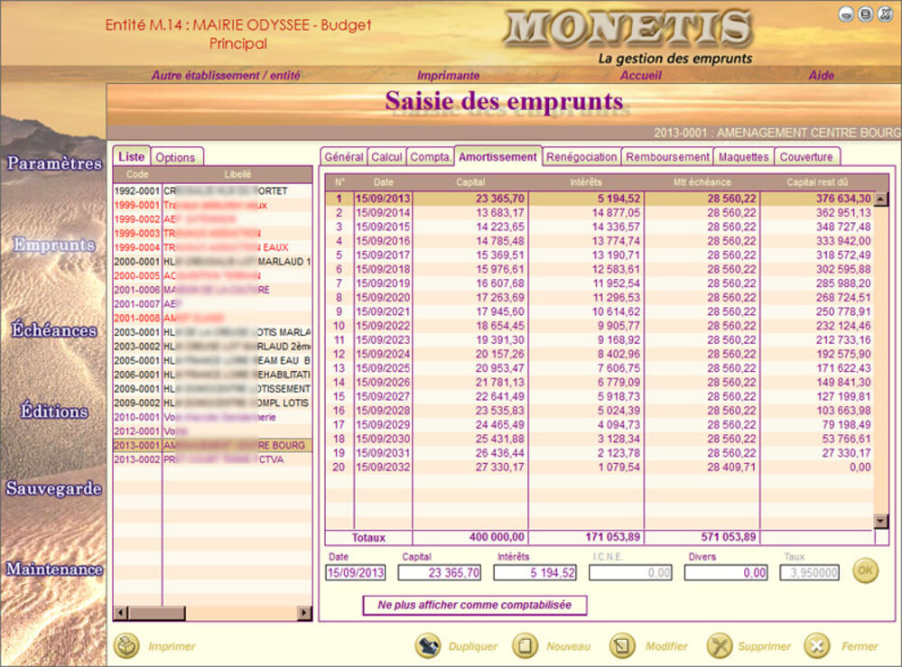Open Autre établissement / entité menu

click(x=226, y=76)
